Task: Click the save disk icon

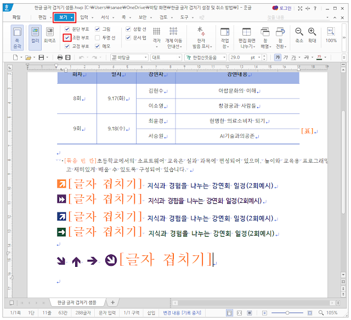Action: click(x=42, y=58)
